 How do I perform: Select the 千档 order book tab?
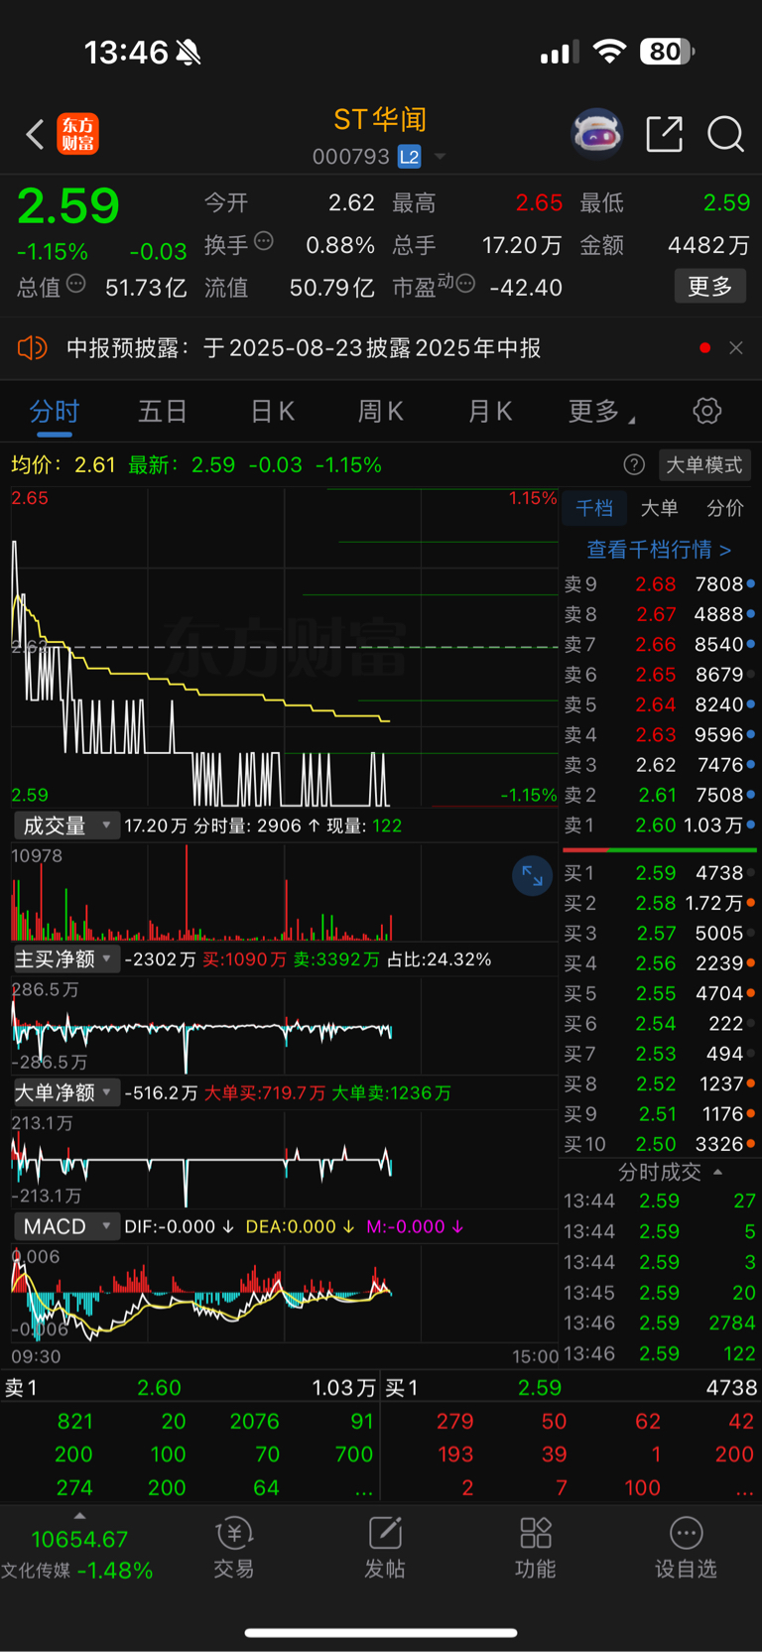[594, 508]
